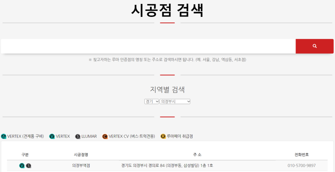Image resolution: width=335 pixels, height=172 pixels.
Task: Click the VERTEX CV (버스·트럭전용) legend label
Action: (132, 136)
